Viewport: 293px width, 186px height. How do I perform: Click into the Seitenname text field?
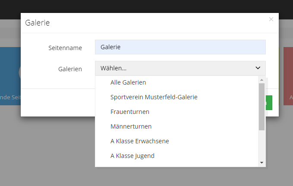[180, 47]
